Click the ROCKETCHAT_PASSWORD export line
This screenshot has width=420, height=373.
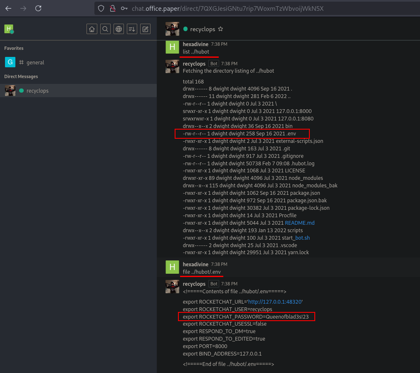pos(246,317)
